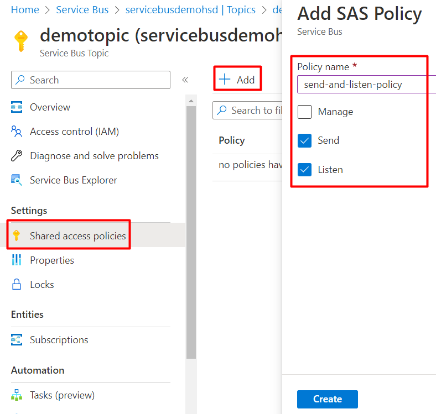Enable the Manage permission checkbox

click(x=305, y=112)
